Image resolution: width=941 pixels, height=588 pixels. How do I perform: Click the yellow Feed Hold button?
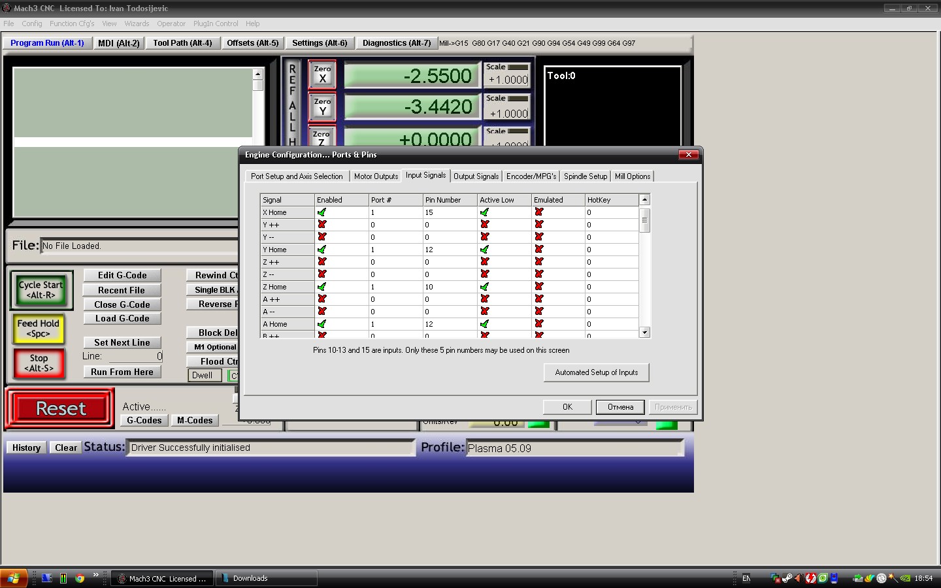tap(39, 329)
